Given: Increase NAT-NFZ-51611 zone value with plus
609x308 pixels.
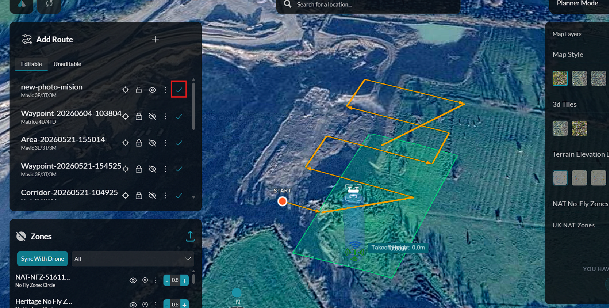Looking at the screenshot, I should point(185,280).
